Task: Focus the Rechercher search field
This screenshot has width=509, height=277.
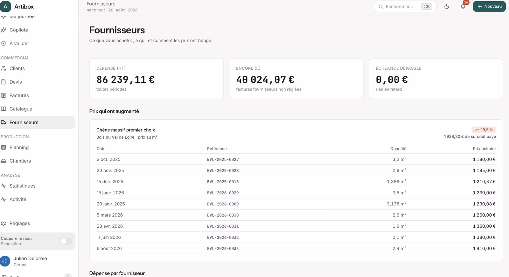Action: click(405, 6)
